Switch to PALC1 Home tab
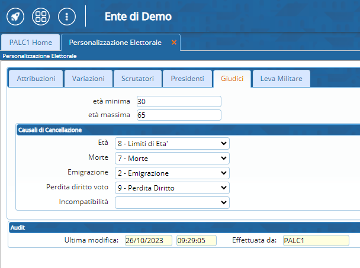This screenshot has height=268, width=360. pyautogui.click(x=30, y=43)
